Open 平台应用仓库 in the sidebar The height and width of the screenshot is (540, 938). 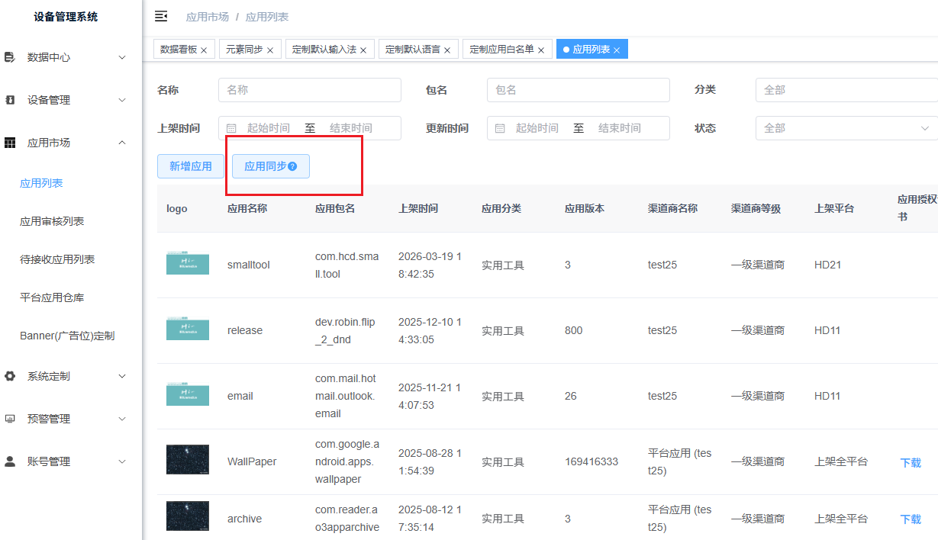point(52,297)
